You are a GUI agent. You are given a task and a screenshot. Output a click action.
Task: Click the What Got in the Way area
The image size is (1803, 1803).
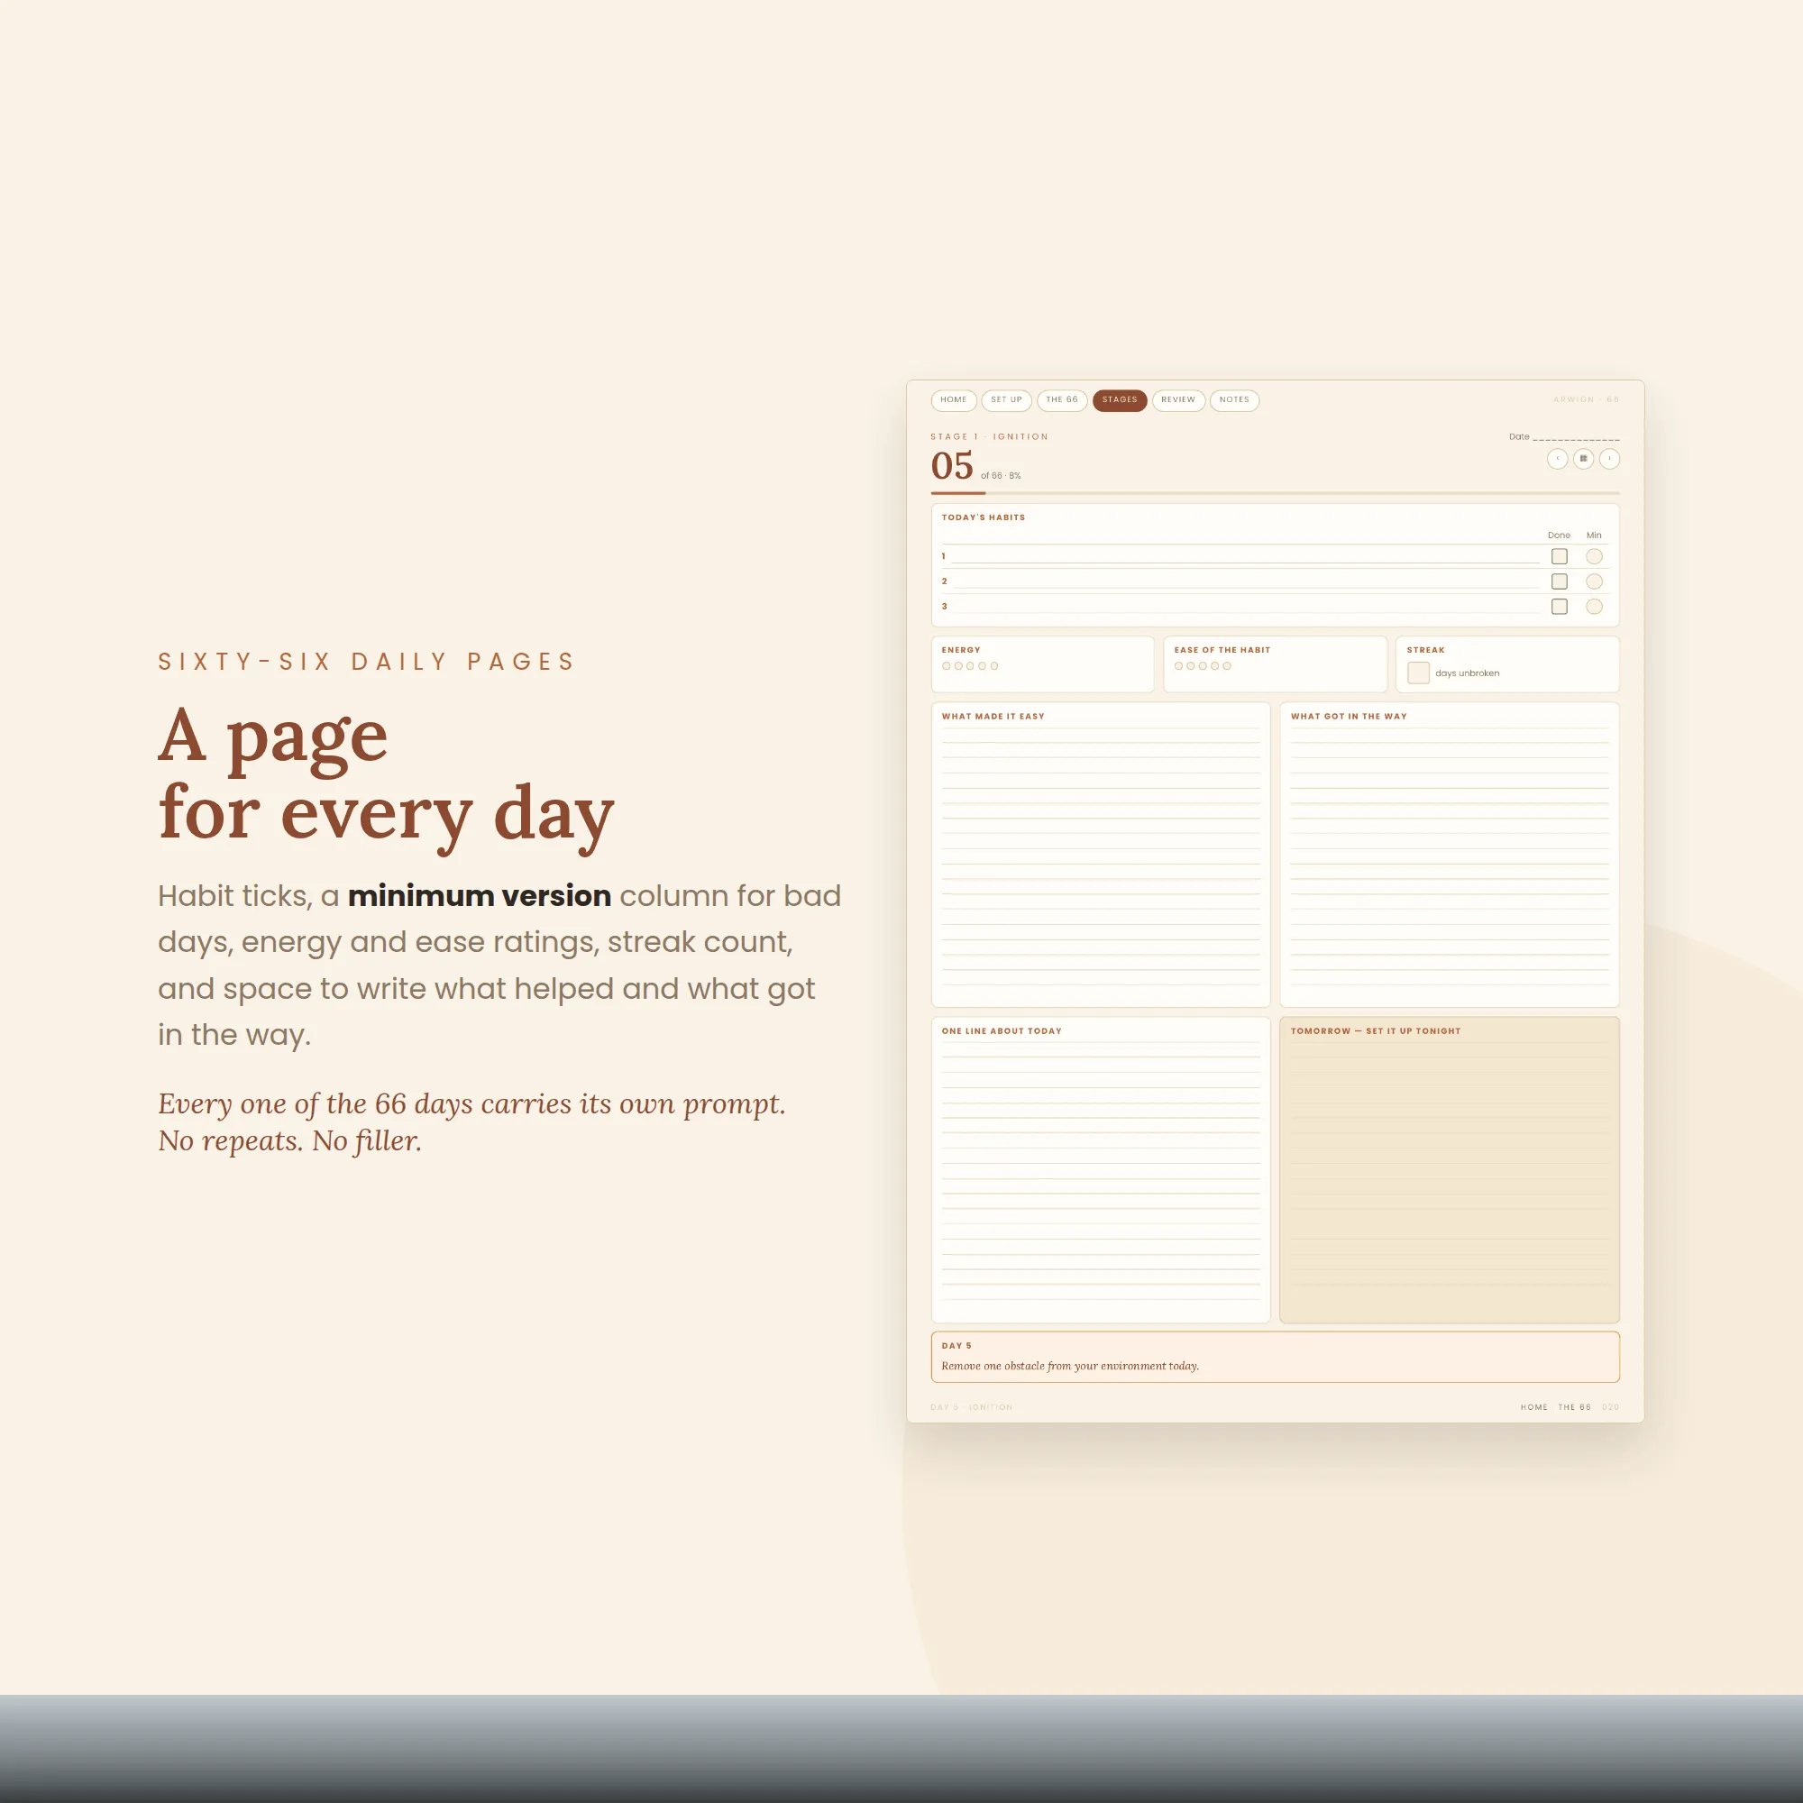coord(1449,855)
